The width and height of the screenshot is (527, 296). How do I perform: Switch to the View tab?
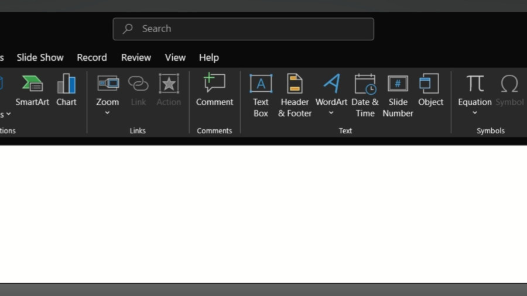point(175,57)
